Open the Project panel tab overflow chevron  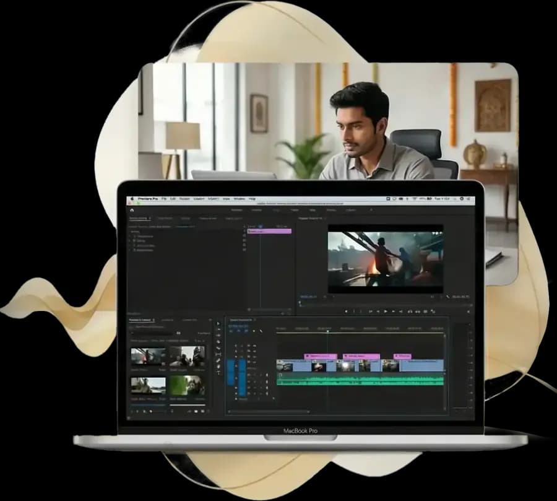click(210, 320)
